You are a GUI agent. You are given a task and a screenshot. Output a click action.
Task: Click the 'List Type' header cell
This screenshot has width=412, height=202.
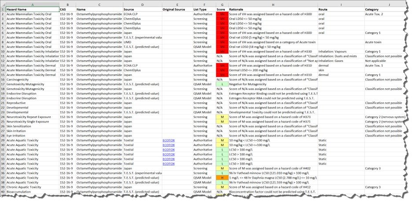(x=204, y=9)
